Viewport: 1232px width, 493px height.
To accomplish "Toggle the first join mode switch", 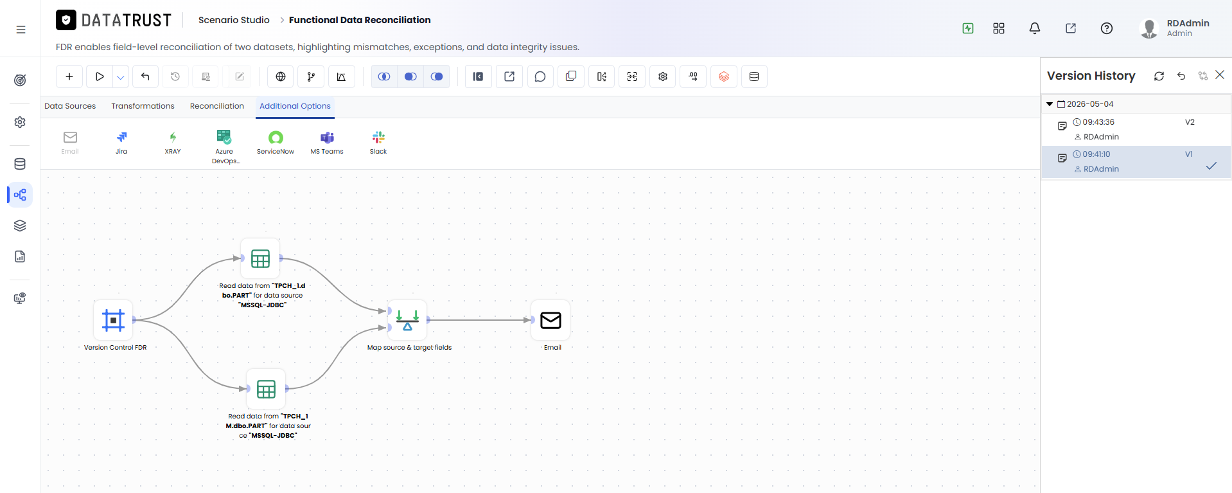I will [x=384, y=76].
